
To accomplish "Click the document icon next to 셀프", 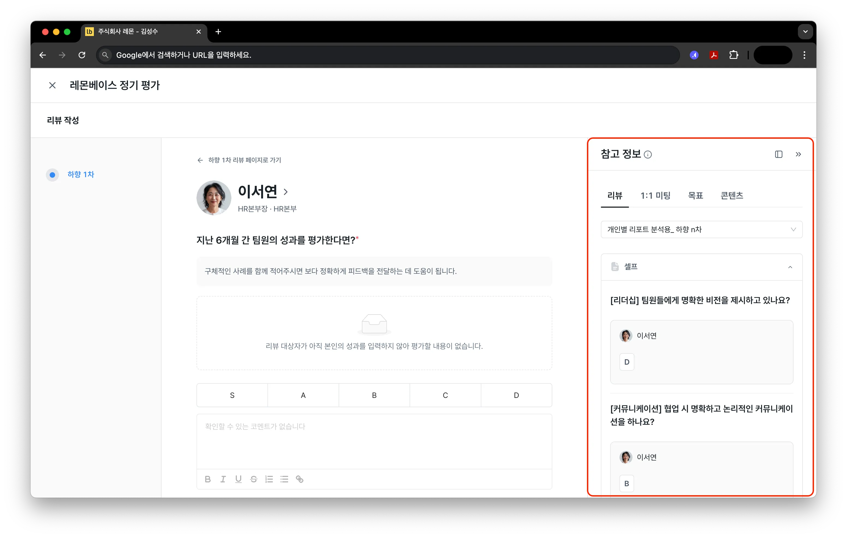I will pos(615,267).
